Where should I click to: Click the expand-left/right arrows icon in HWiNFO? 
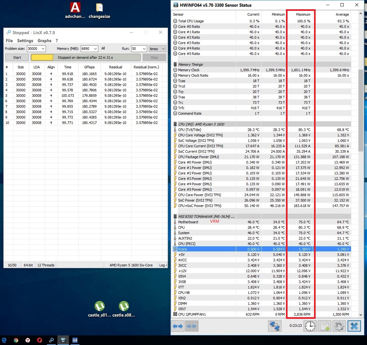coord(178,326)
